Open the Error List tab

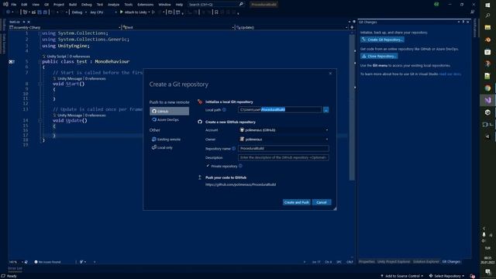tap(15, 268)
